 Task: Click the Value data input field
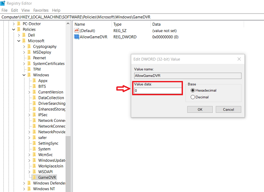point(158,91)
